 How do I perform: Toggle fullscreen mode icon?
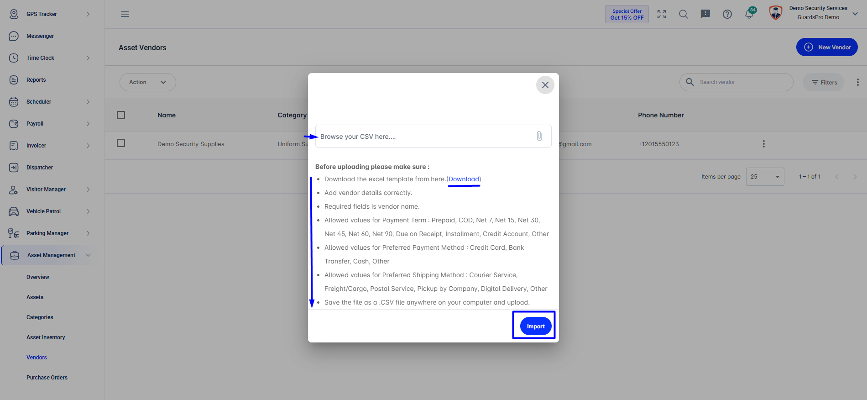(662, 14)
